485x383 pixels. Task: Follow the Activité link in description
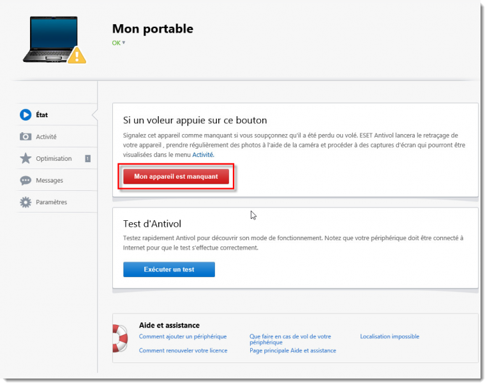203,154
